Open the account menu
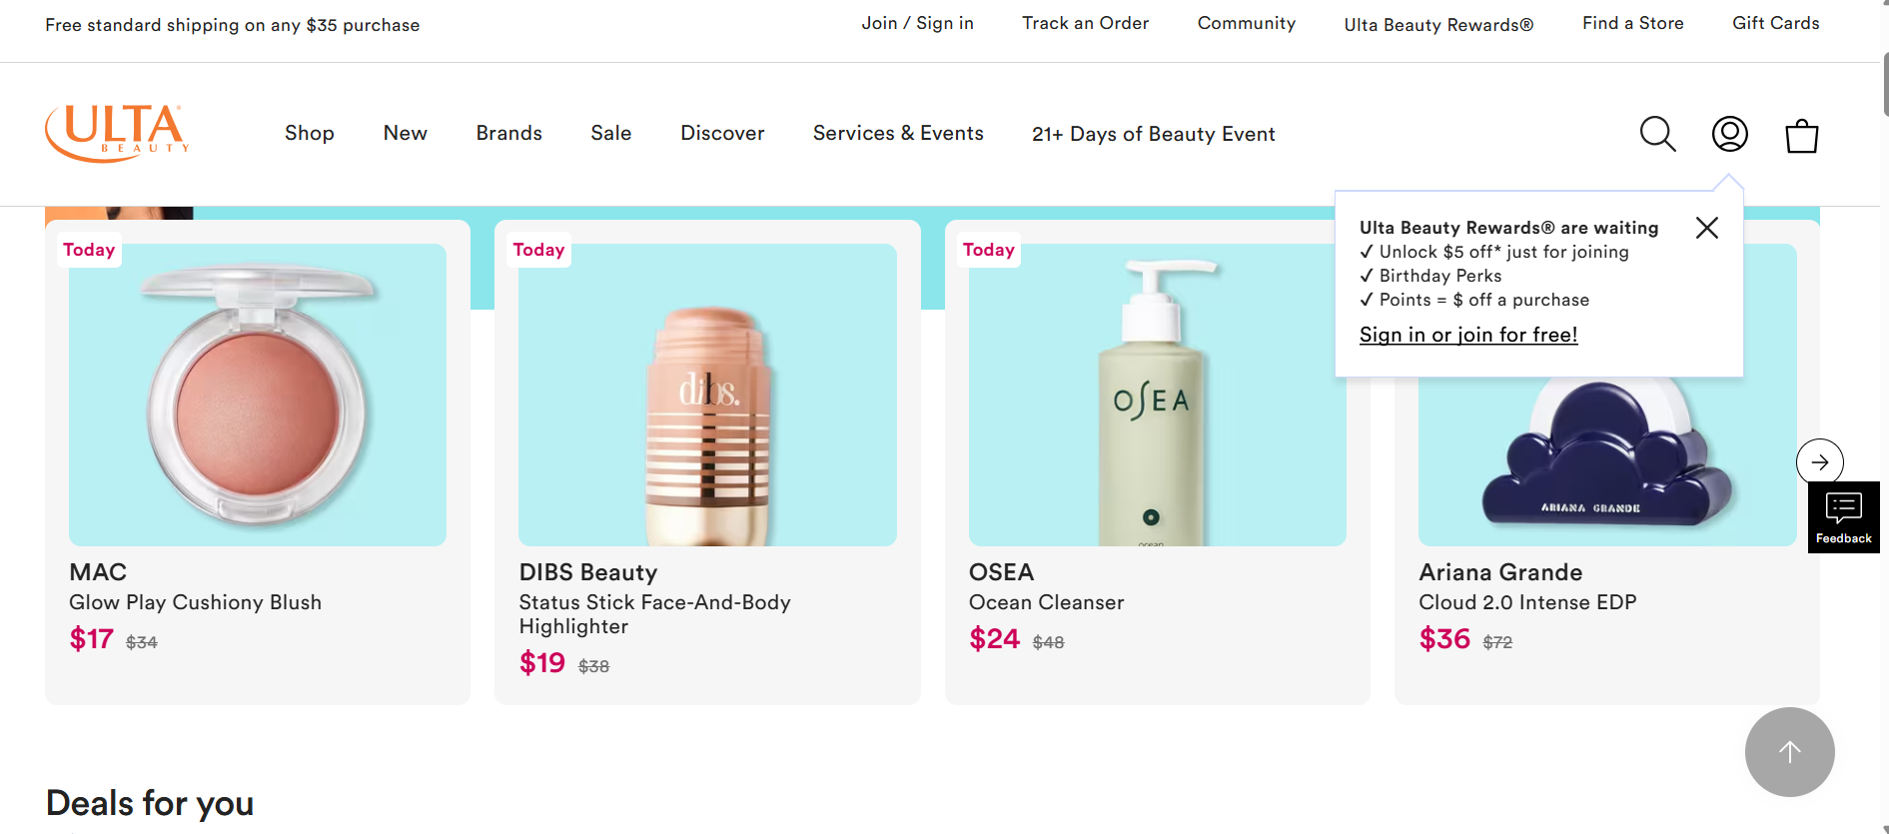The width and height of the screenshot is (1889, 834). click(x=1729, y=134)
